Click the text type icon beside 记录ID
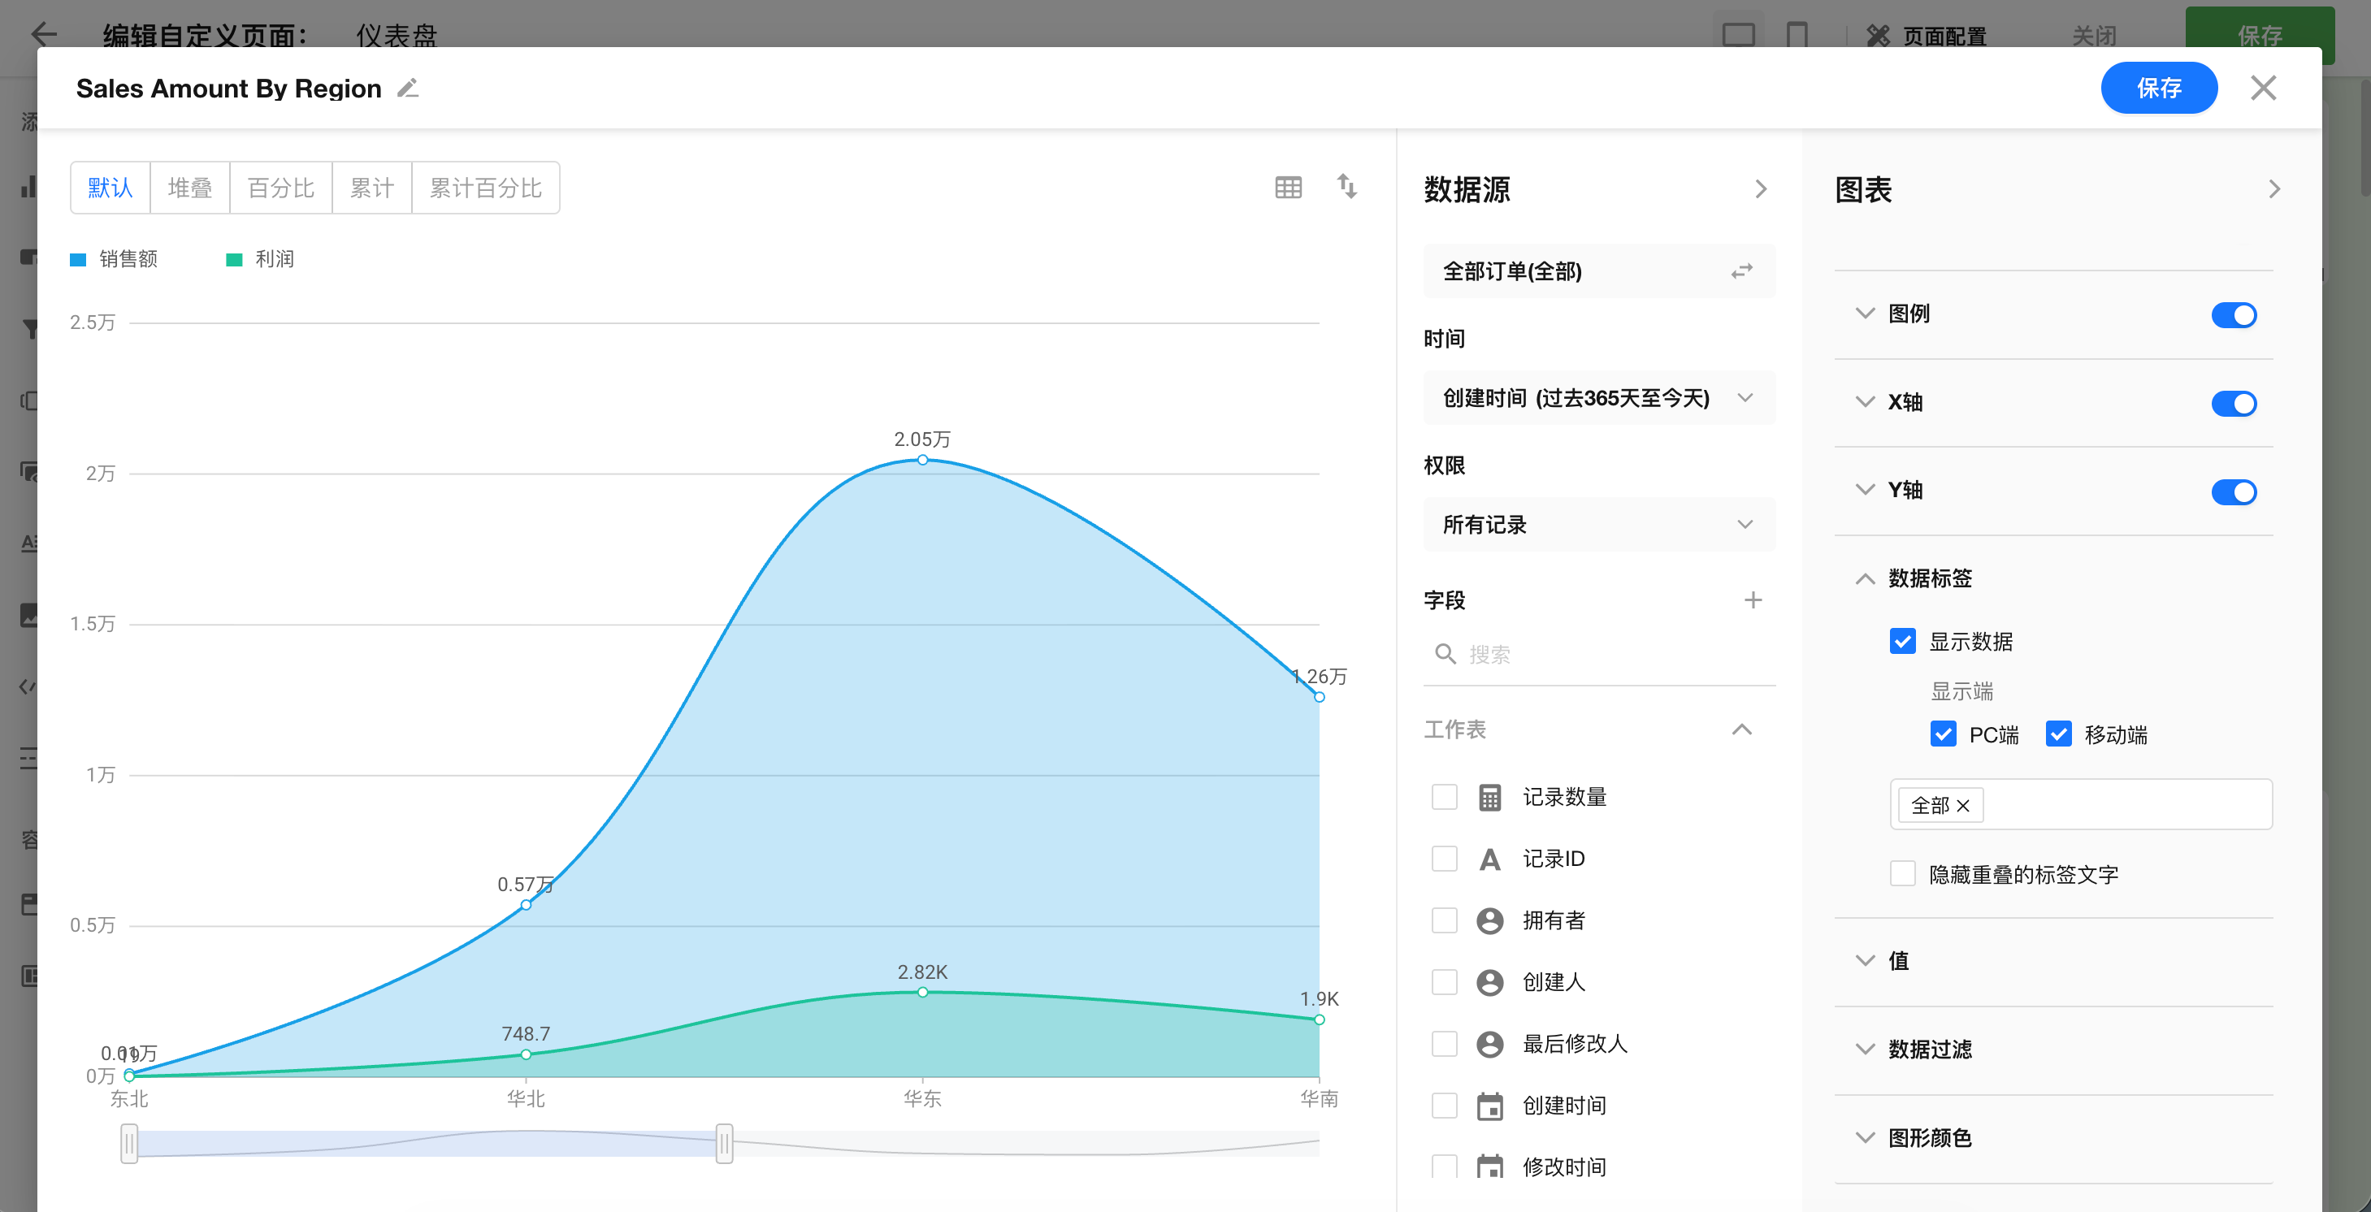Screen dimensions: 2371x1212 tap(1489, 859)
